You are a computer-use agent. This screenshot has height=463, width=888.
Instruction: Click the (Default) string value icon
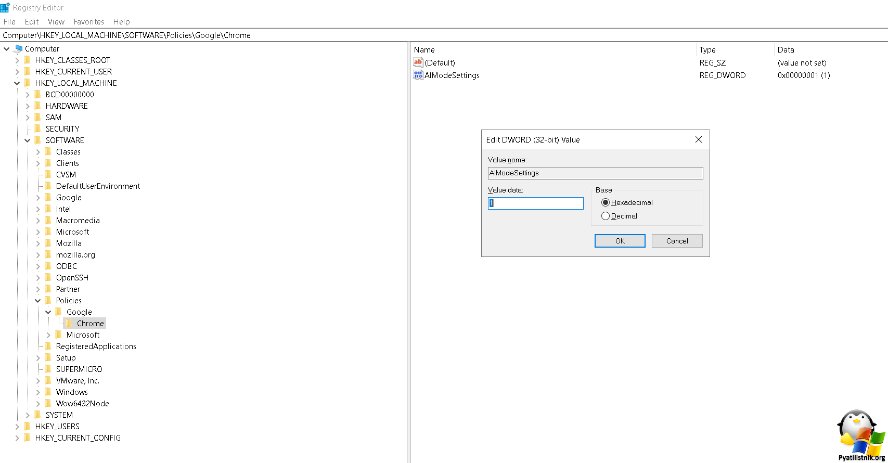(418, 62)
